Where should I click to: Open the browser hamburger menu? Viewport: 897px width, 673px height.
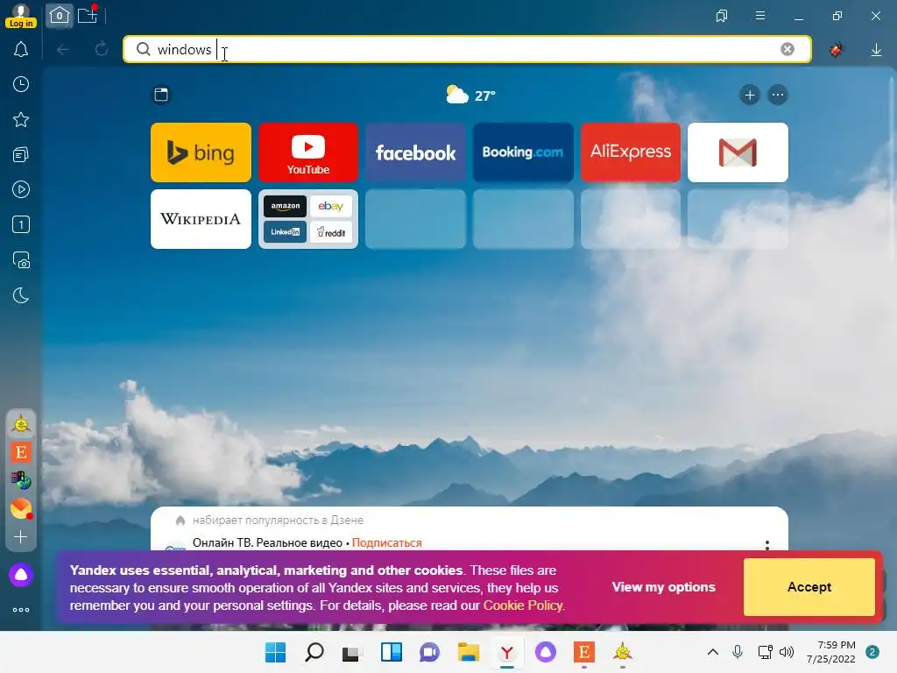coord(760,16)
